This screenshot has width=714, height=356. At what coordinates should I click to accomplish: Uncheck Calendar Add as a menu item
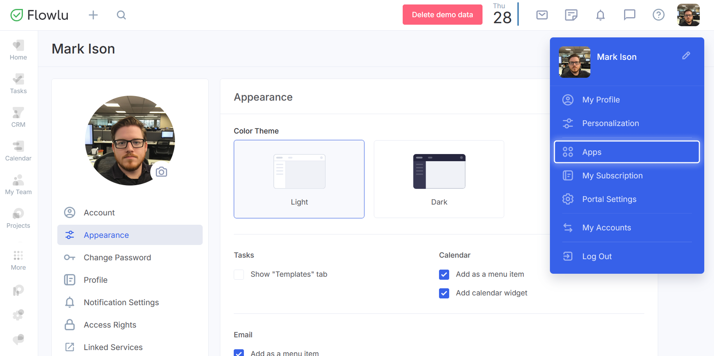[444, 274]
